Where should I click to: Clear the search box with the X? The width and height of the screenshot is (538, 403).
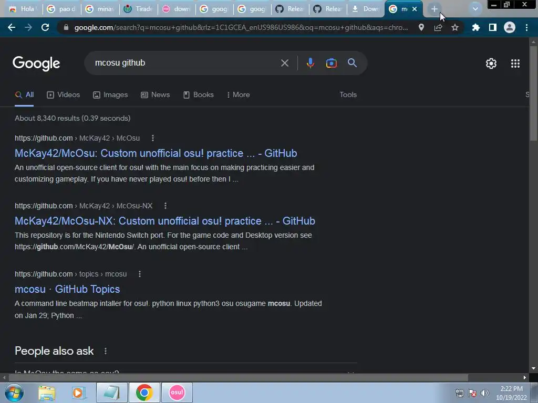click(x=285, y=63)
